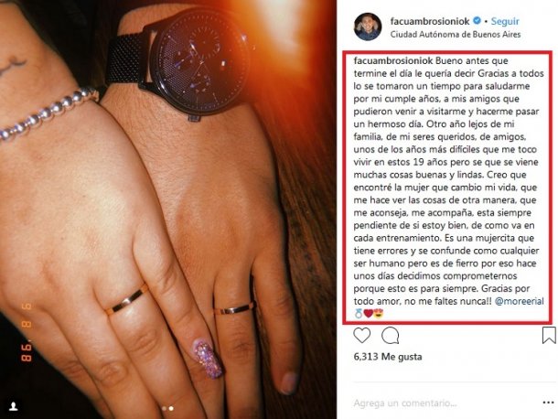Open tagged people icon on photo
The image size is (558, 419).
pyautogui.click(x=14, y=406)
